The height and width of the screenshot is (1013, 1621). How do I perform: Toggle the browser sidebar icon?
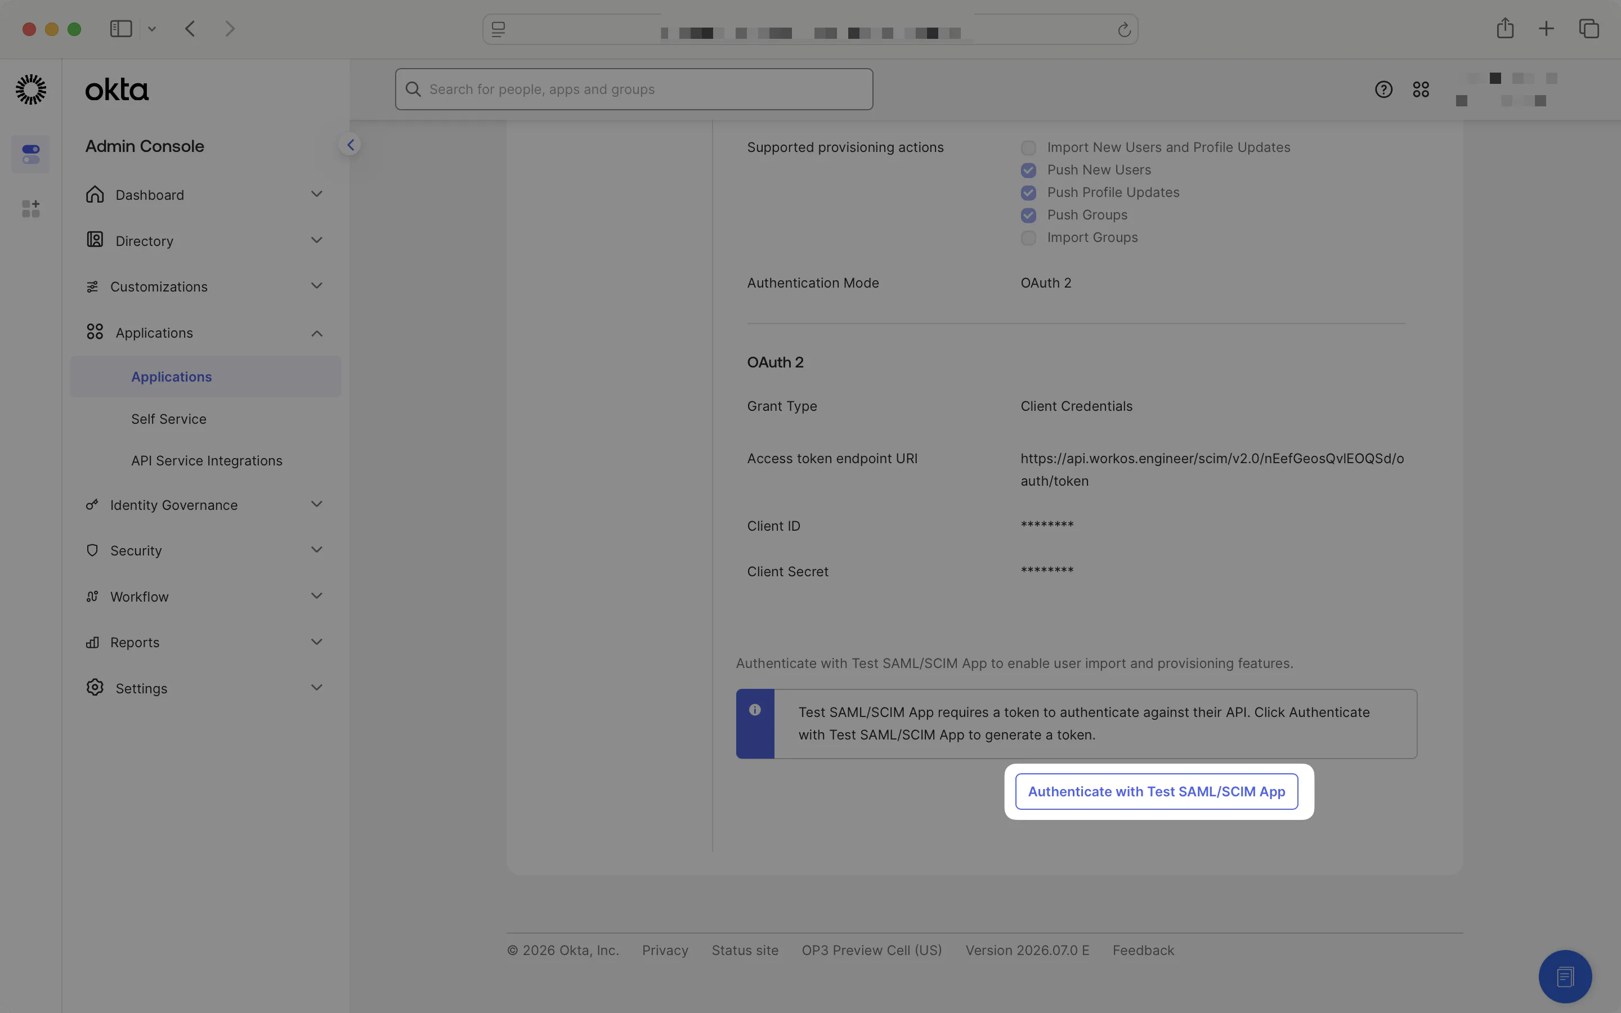point(120,29)
